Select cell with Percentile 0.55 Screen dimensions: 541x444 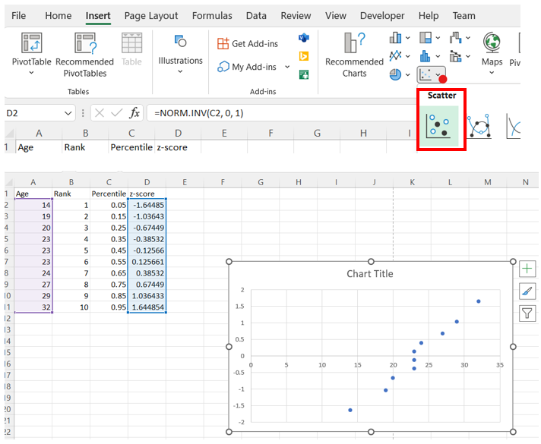[x=109, y=262]
